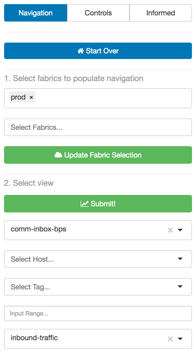Click the cloud icon on Update Fabric Selection
The width and height of the screenshot is (194, 353).
(x=58, y=155)
